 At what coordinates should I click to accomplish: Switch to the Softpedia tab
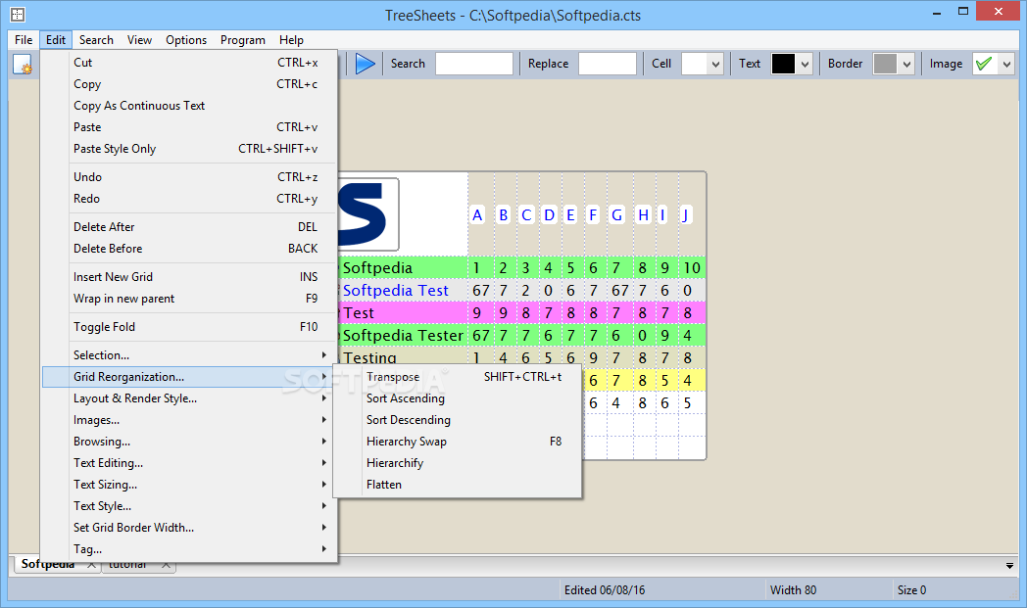48,565
